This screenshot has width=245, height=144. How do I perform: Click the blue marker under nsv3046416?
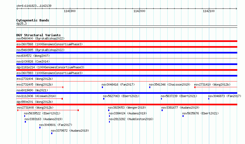102,87
